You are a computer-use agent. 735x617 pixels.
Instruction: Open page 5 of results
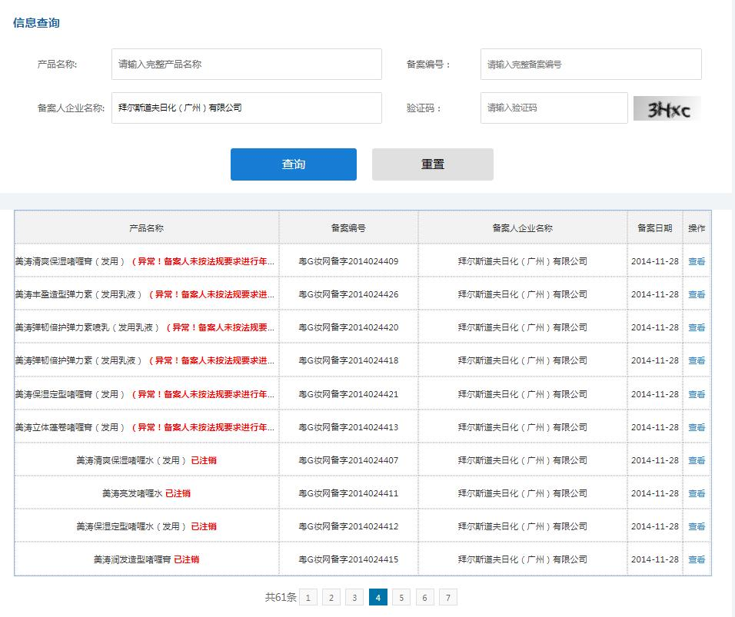401,598
